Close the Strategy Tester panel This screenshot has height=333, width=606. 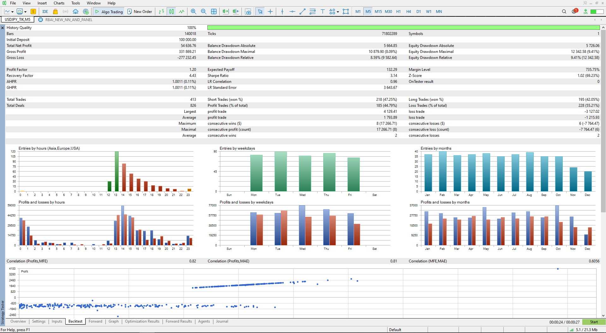pyautogui.click(x=3, y=28)
